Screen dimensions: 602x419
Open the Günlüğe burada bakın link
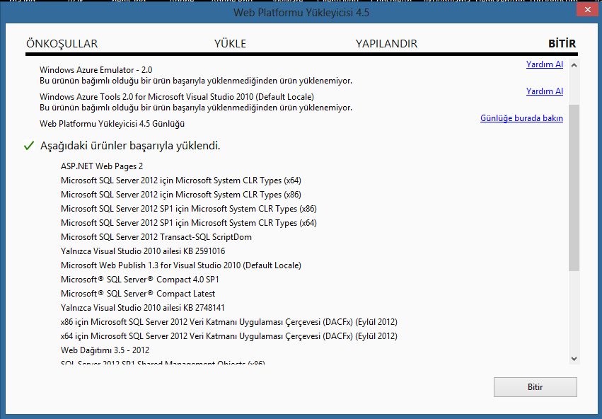tap(521, 118)
